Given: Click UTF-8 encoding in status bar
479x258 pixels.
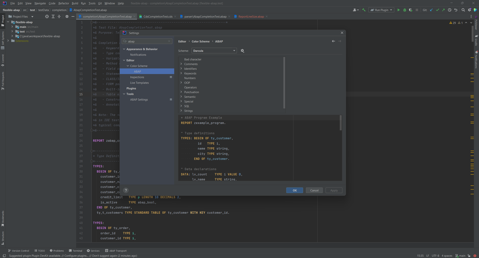Looking at the screenshot, I should point(435,256).
